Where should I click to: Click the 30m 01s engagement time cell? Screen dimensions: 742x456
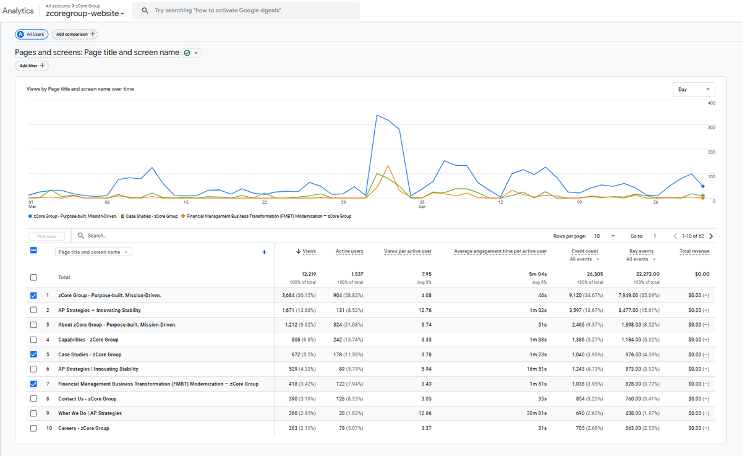click(537, 413)
